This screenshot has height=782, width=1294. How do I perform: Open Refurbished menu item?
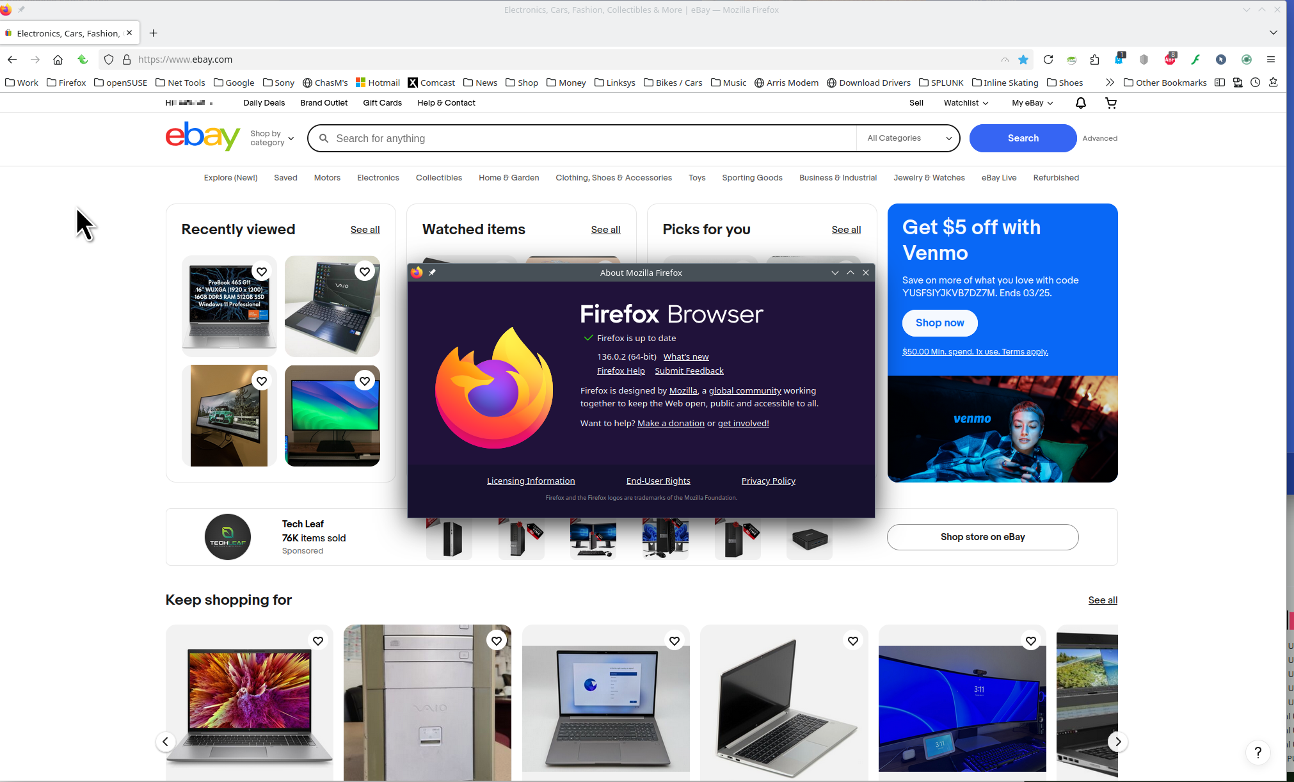[1055, 178]
